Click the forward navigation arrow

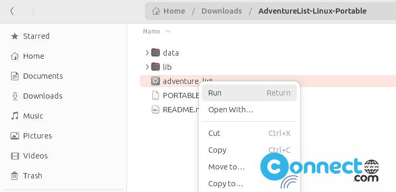coord(33,11)
